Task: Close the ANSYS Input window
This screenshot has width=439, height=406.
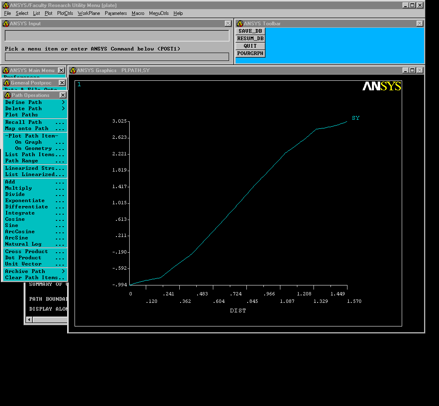Action: tap(228, 24)
